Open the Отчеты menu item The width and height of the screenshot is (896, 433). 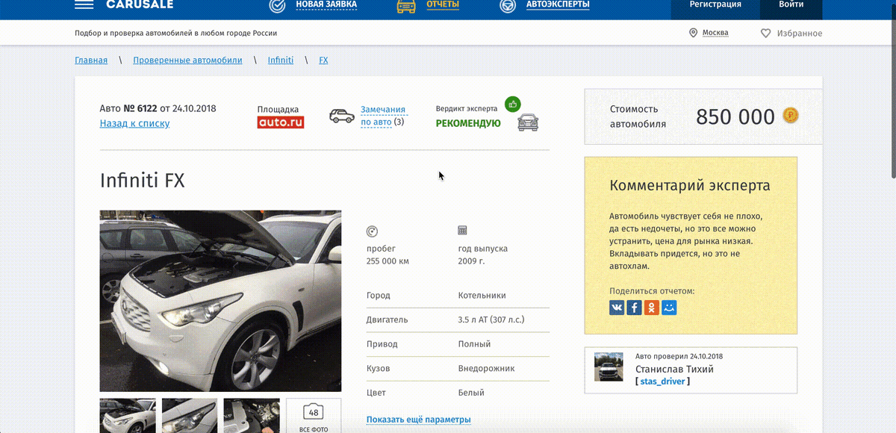click(443, 4)
